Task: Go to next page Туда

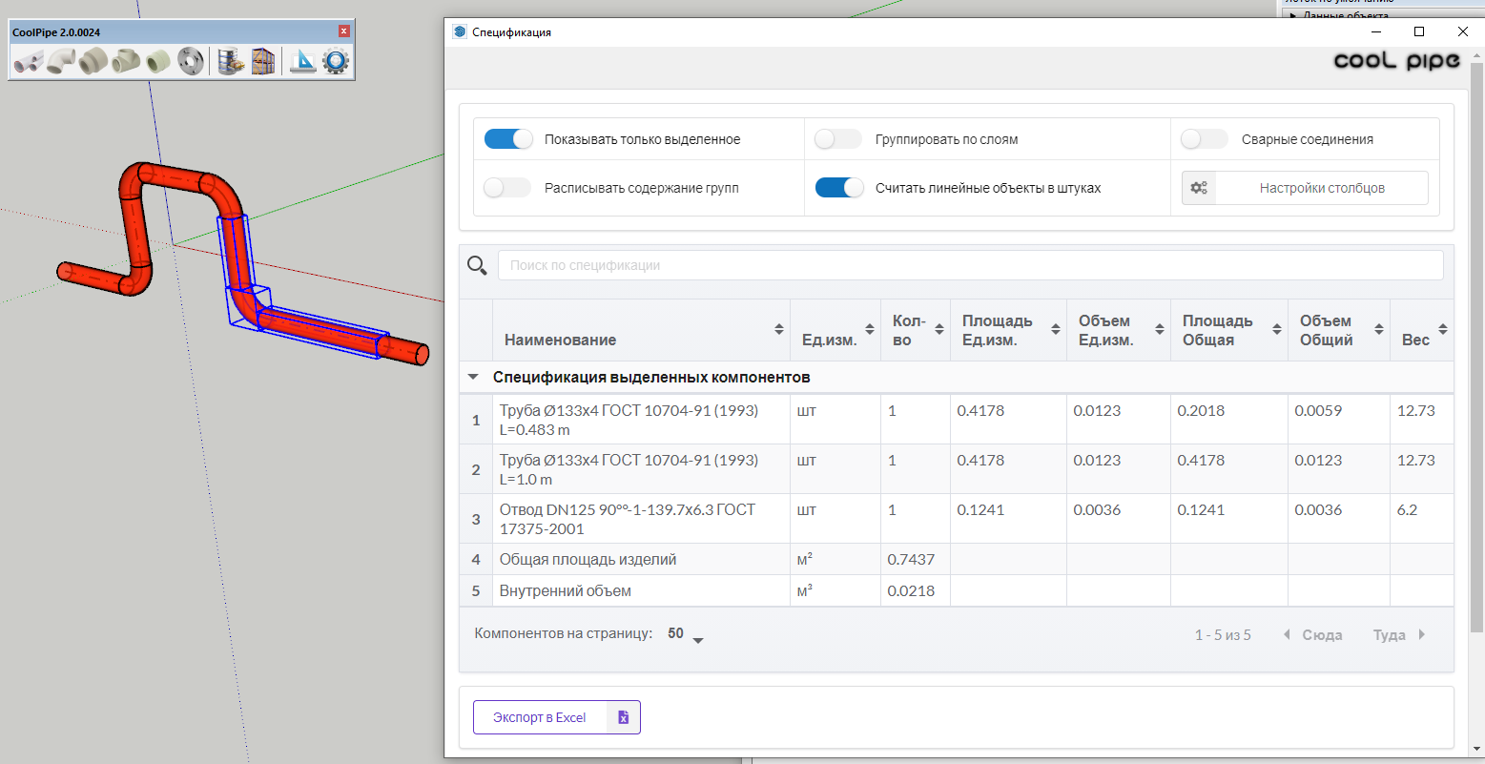Action: [x=1399, y=634]
